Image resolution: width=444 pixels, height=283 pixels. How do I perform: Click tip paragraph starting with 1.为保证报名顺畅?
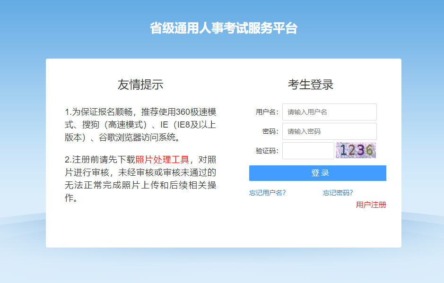pos(140,125)
